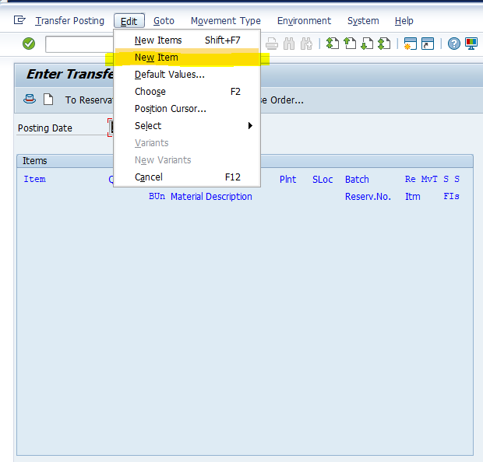Go to Next Page icon
This screenshot has width=483, height=462.
pyautogui.click(x=367, y=44)
